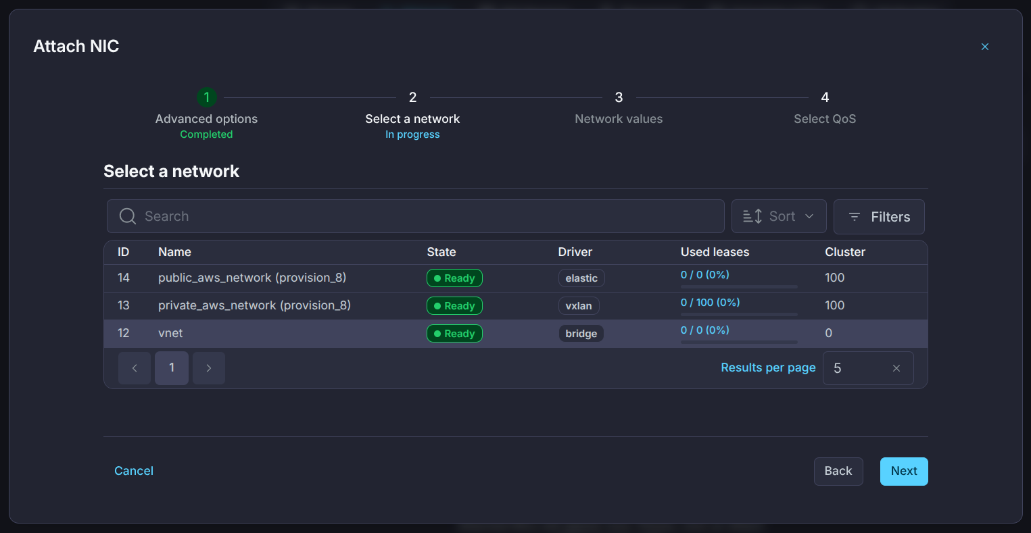Click the search magnifier icon
The image size is (1031, 533).
click(128, 216)
